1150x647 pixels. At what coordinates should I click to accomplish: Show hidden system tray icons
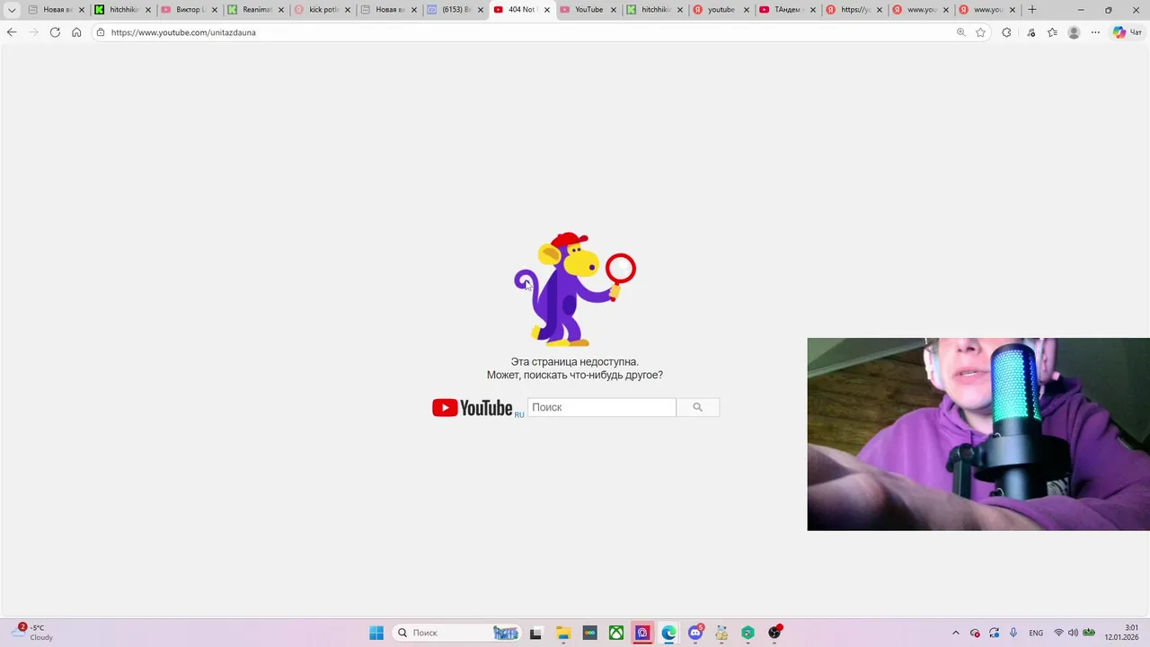click(955, 633)
